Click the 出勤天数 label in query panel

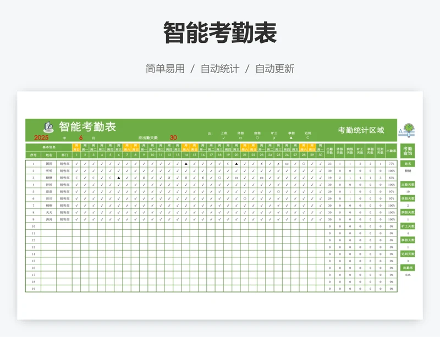click(408, 185)
